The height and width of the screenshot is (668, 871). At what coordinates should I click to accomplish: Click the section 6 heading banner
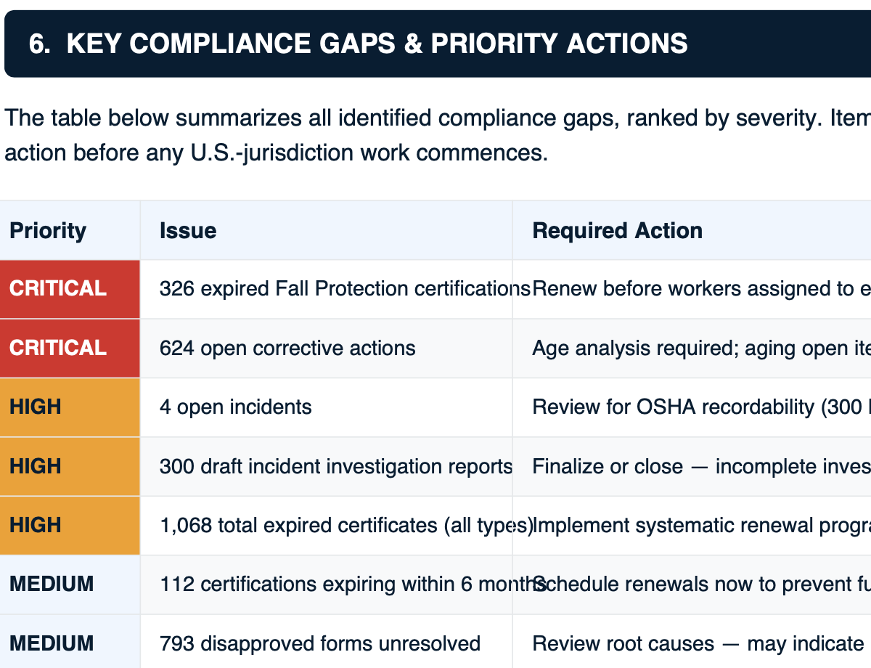click(438, 44)
